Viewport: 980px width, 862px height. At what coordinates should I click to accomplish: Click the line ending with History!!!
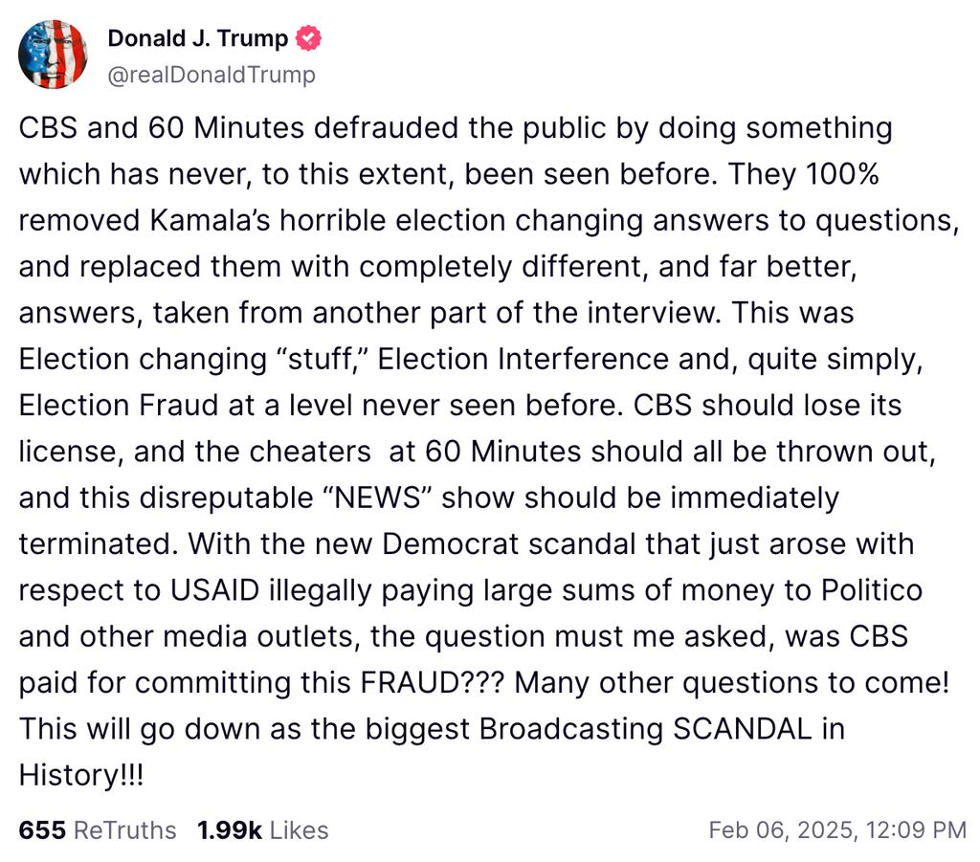coord(80,775)
